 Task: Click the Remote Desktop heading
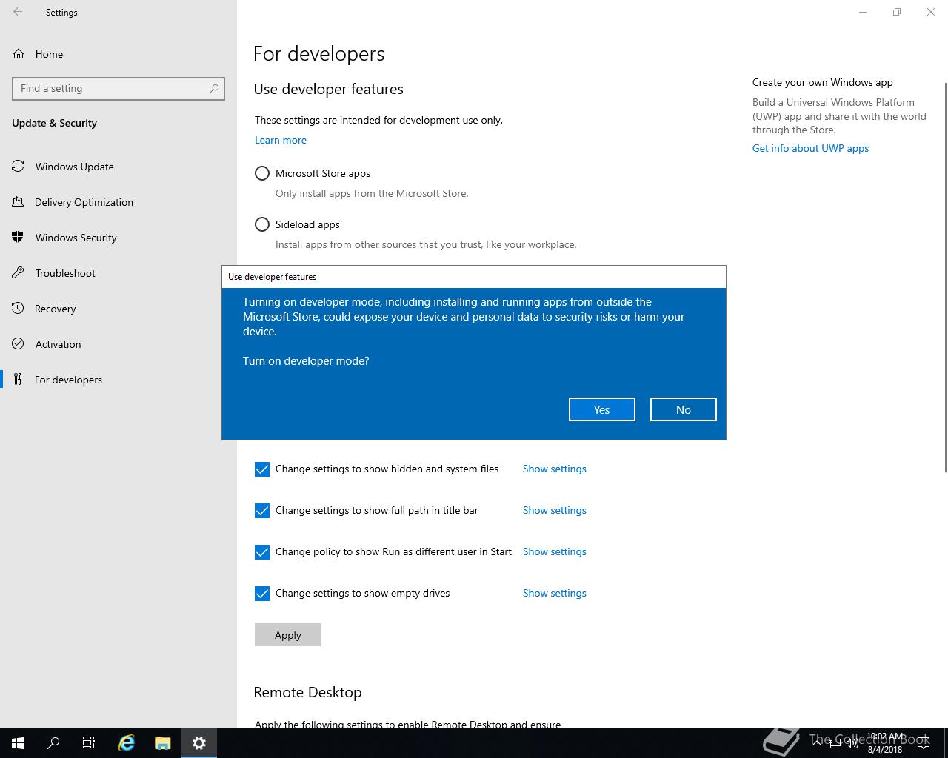307,692
